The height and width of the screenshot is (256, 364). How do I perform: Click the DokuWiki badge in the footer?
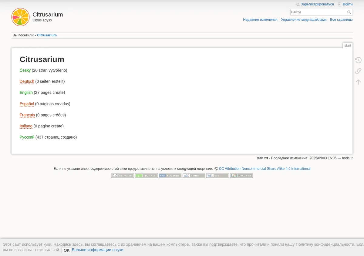(x=241, y=176)
